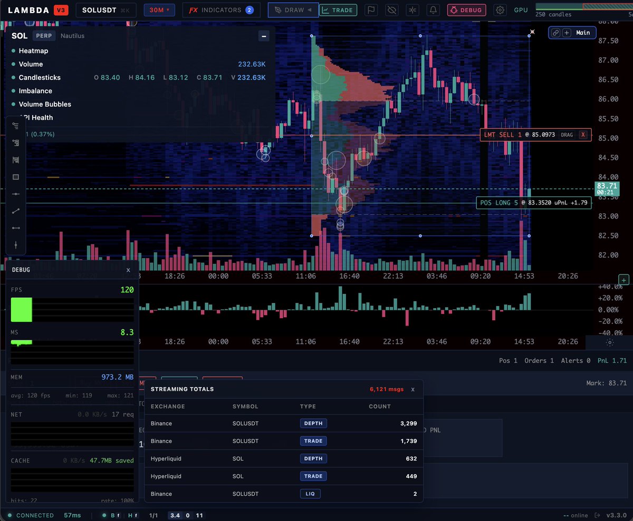This screenshot has height=521, width=633.
Task: Open settings via the gear icon
Action: [x=500, y=10]
